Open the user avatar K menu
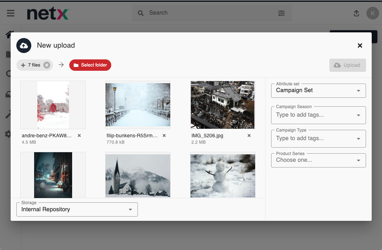Image resolution: width=382 pixels, height=250 pixels. (372, 13)
